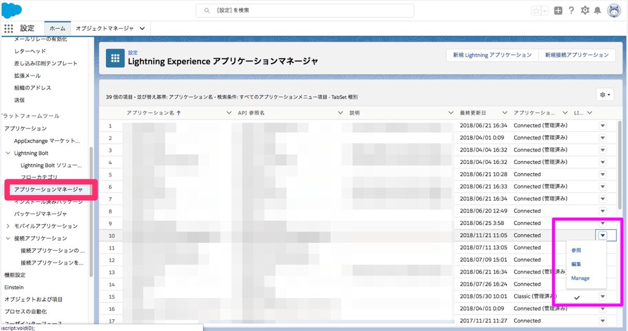Screen dimensions: 628x331
Task: Open the row 8 action dropdown
Action: point(602,211)
